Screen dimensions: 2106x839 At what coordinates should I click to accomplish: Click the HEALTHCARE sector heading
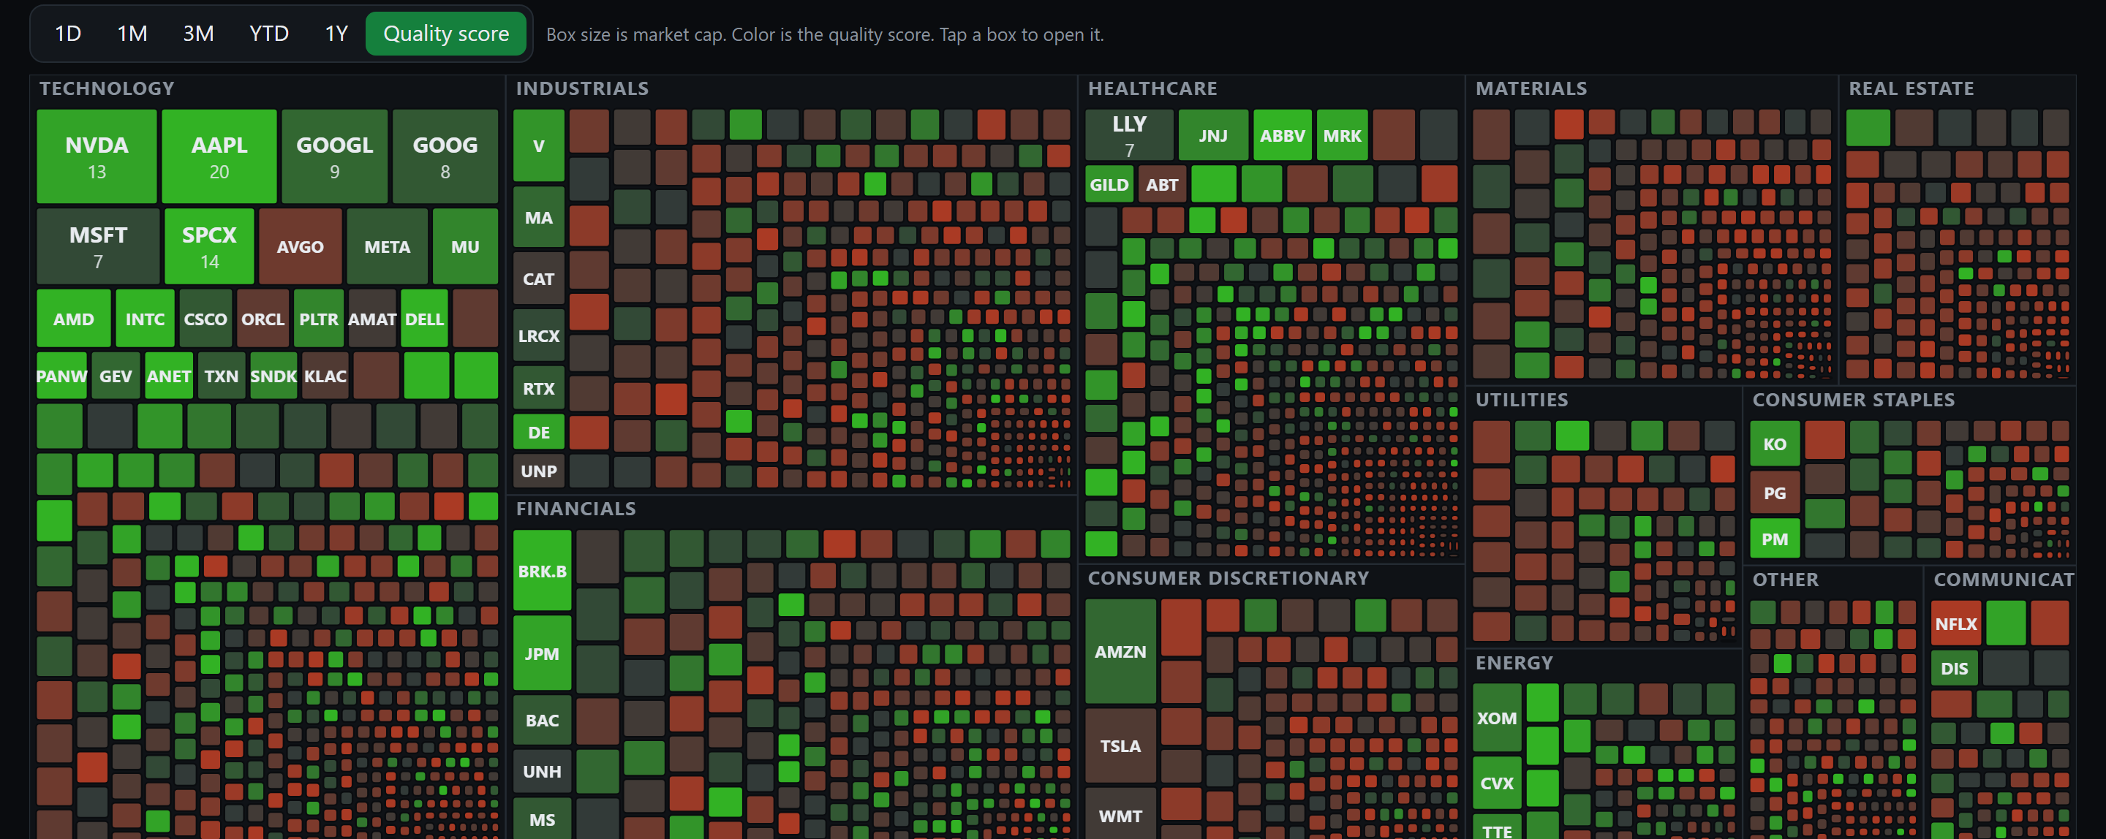pyautogui.click(x=1152, y=88)
